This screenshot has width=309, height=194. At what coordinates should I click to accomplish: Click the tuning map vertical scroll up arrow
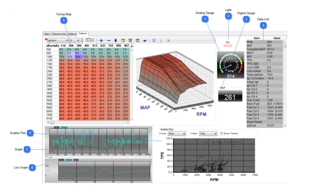click(132, 50)
